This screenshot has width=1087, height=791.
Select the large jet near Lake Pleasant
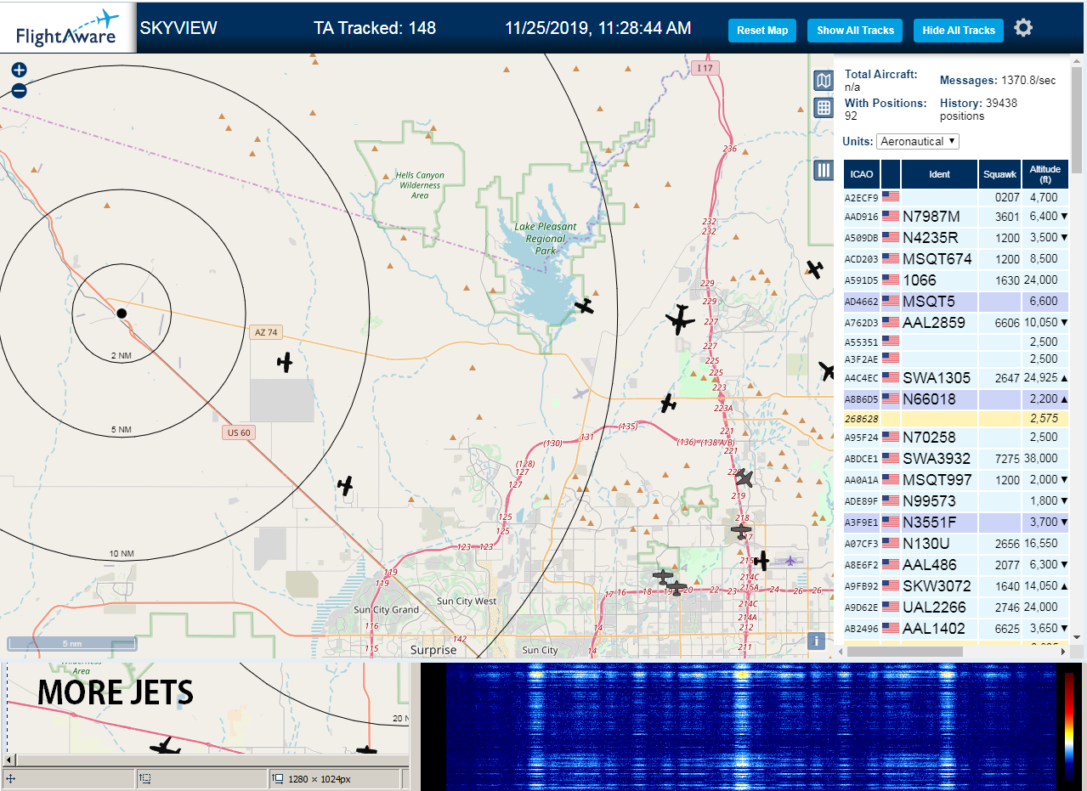[680, 319]
